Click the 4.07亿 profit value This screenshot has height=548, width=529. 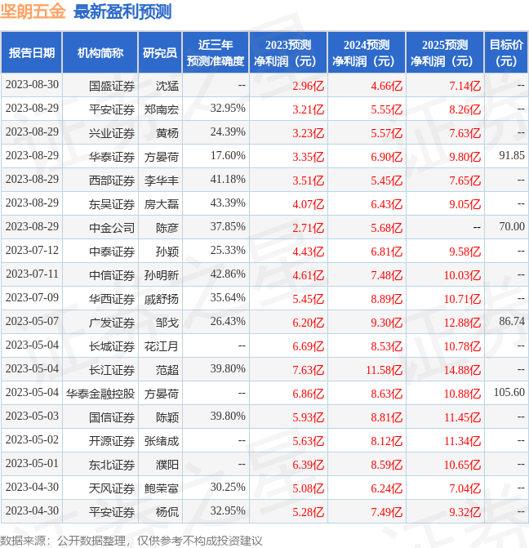(x=309, y=204)
